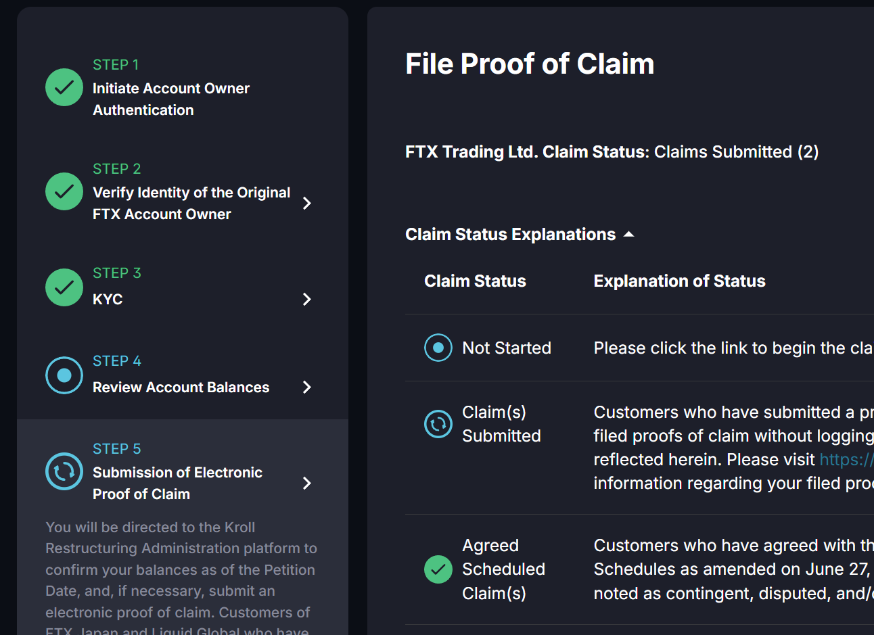Collapse Claim Status Explanations arrow
Viewport: 874px width, 635px height.
628,234
